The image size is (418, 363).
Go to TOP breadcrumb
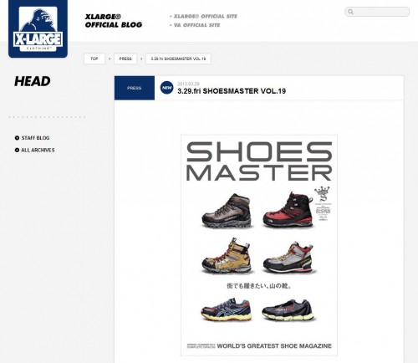click(94, 59)
